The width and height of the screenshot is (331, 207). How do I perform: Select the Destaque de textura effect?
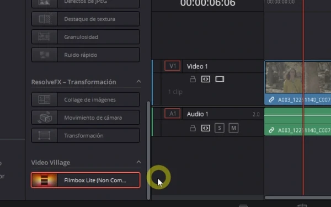click(86, 19)
